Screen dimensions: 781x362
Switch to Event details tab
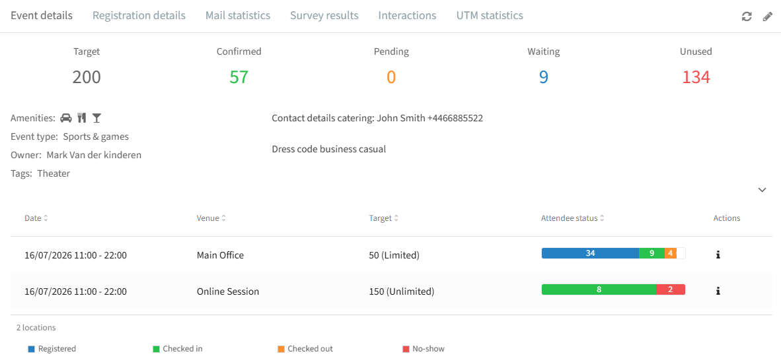[x=42, y=15]
